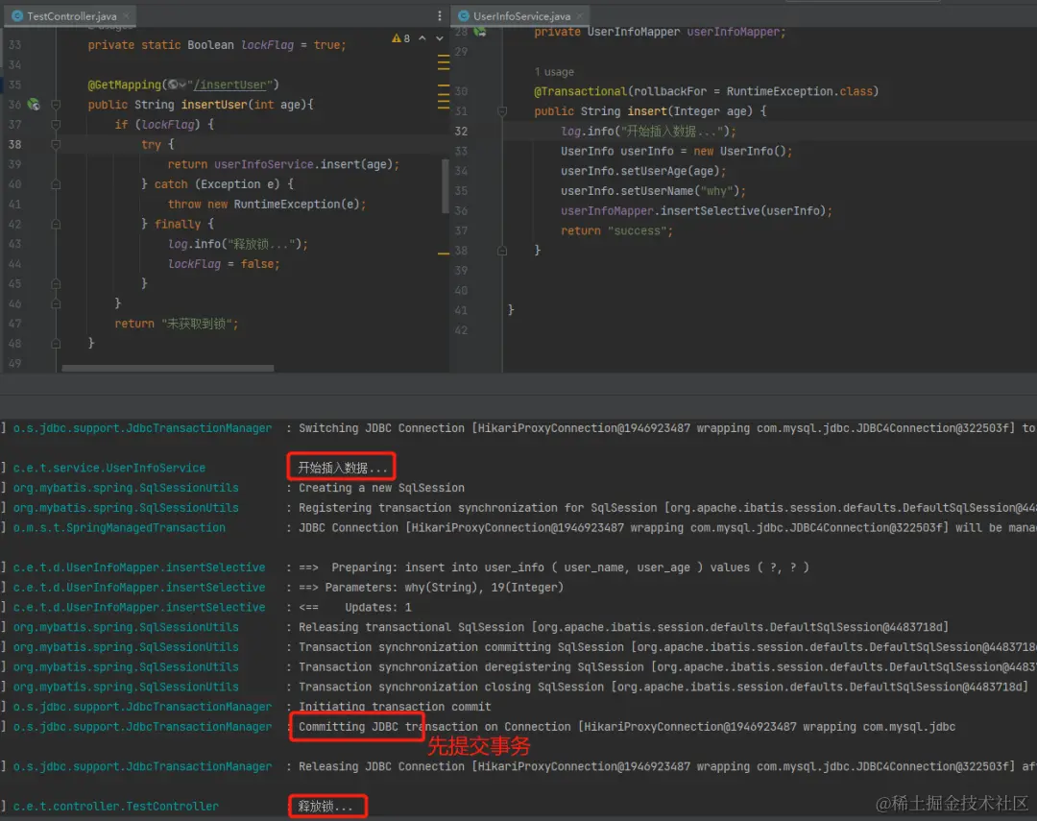1037x821 pixels.
Task: Open the editor tab options three-dot menu
Action: coord(440,16)
